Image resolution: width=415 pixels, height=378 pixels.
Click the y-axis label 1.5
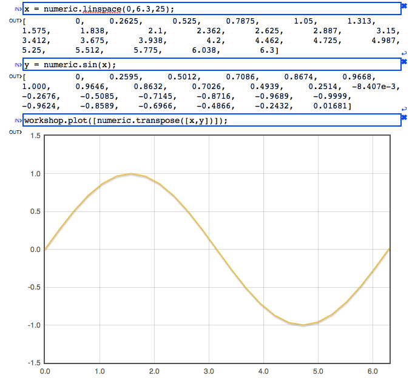point(35,136)
